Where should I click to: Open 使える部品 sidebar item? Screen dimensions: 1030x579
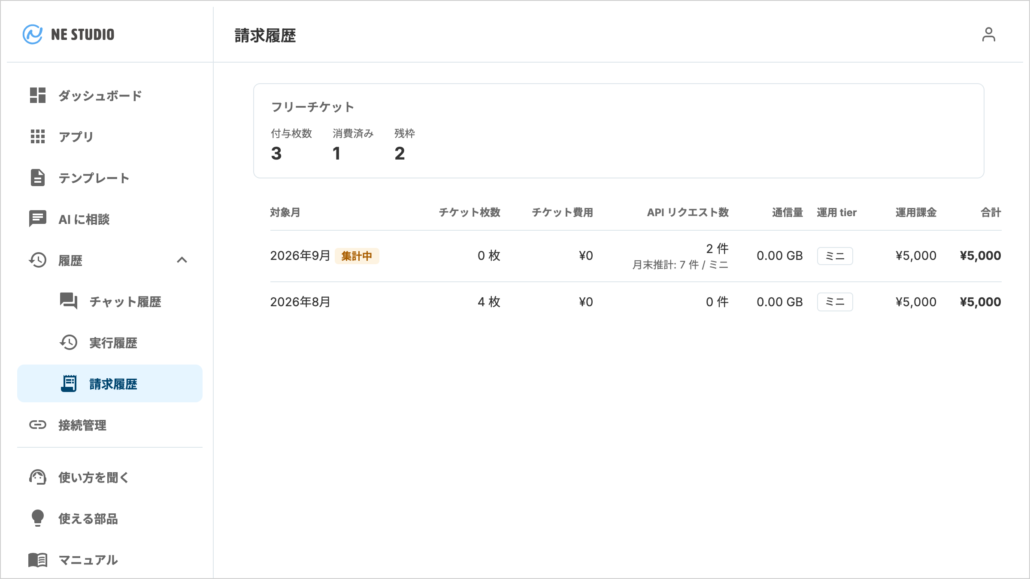(x=110, y=518)
